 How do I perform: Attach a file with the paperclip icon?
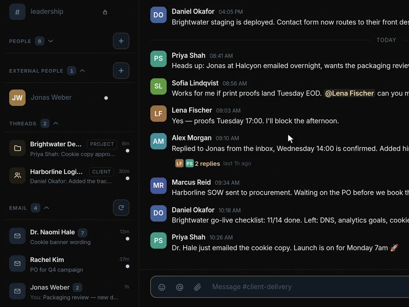point(197,287)
